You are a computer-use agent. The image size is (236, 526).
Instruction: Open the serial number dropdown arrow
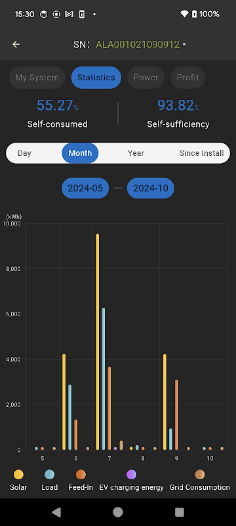[x=184, y=45]
